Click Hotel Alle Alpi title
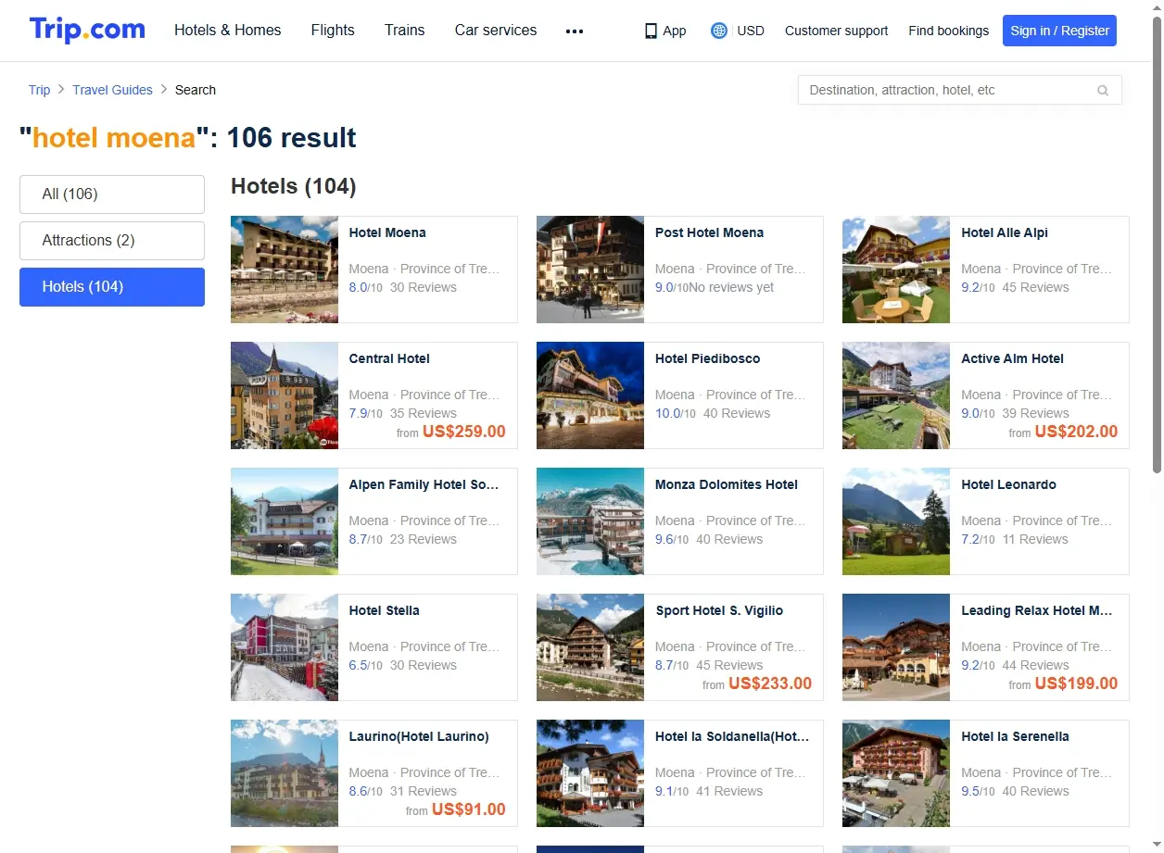 coord(1005,232)
